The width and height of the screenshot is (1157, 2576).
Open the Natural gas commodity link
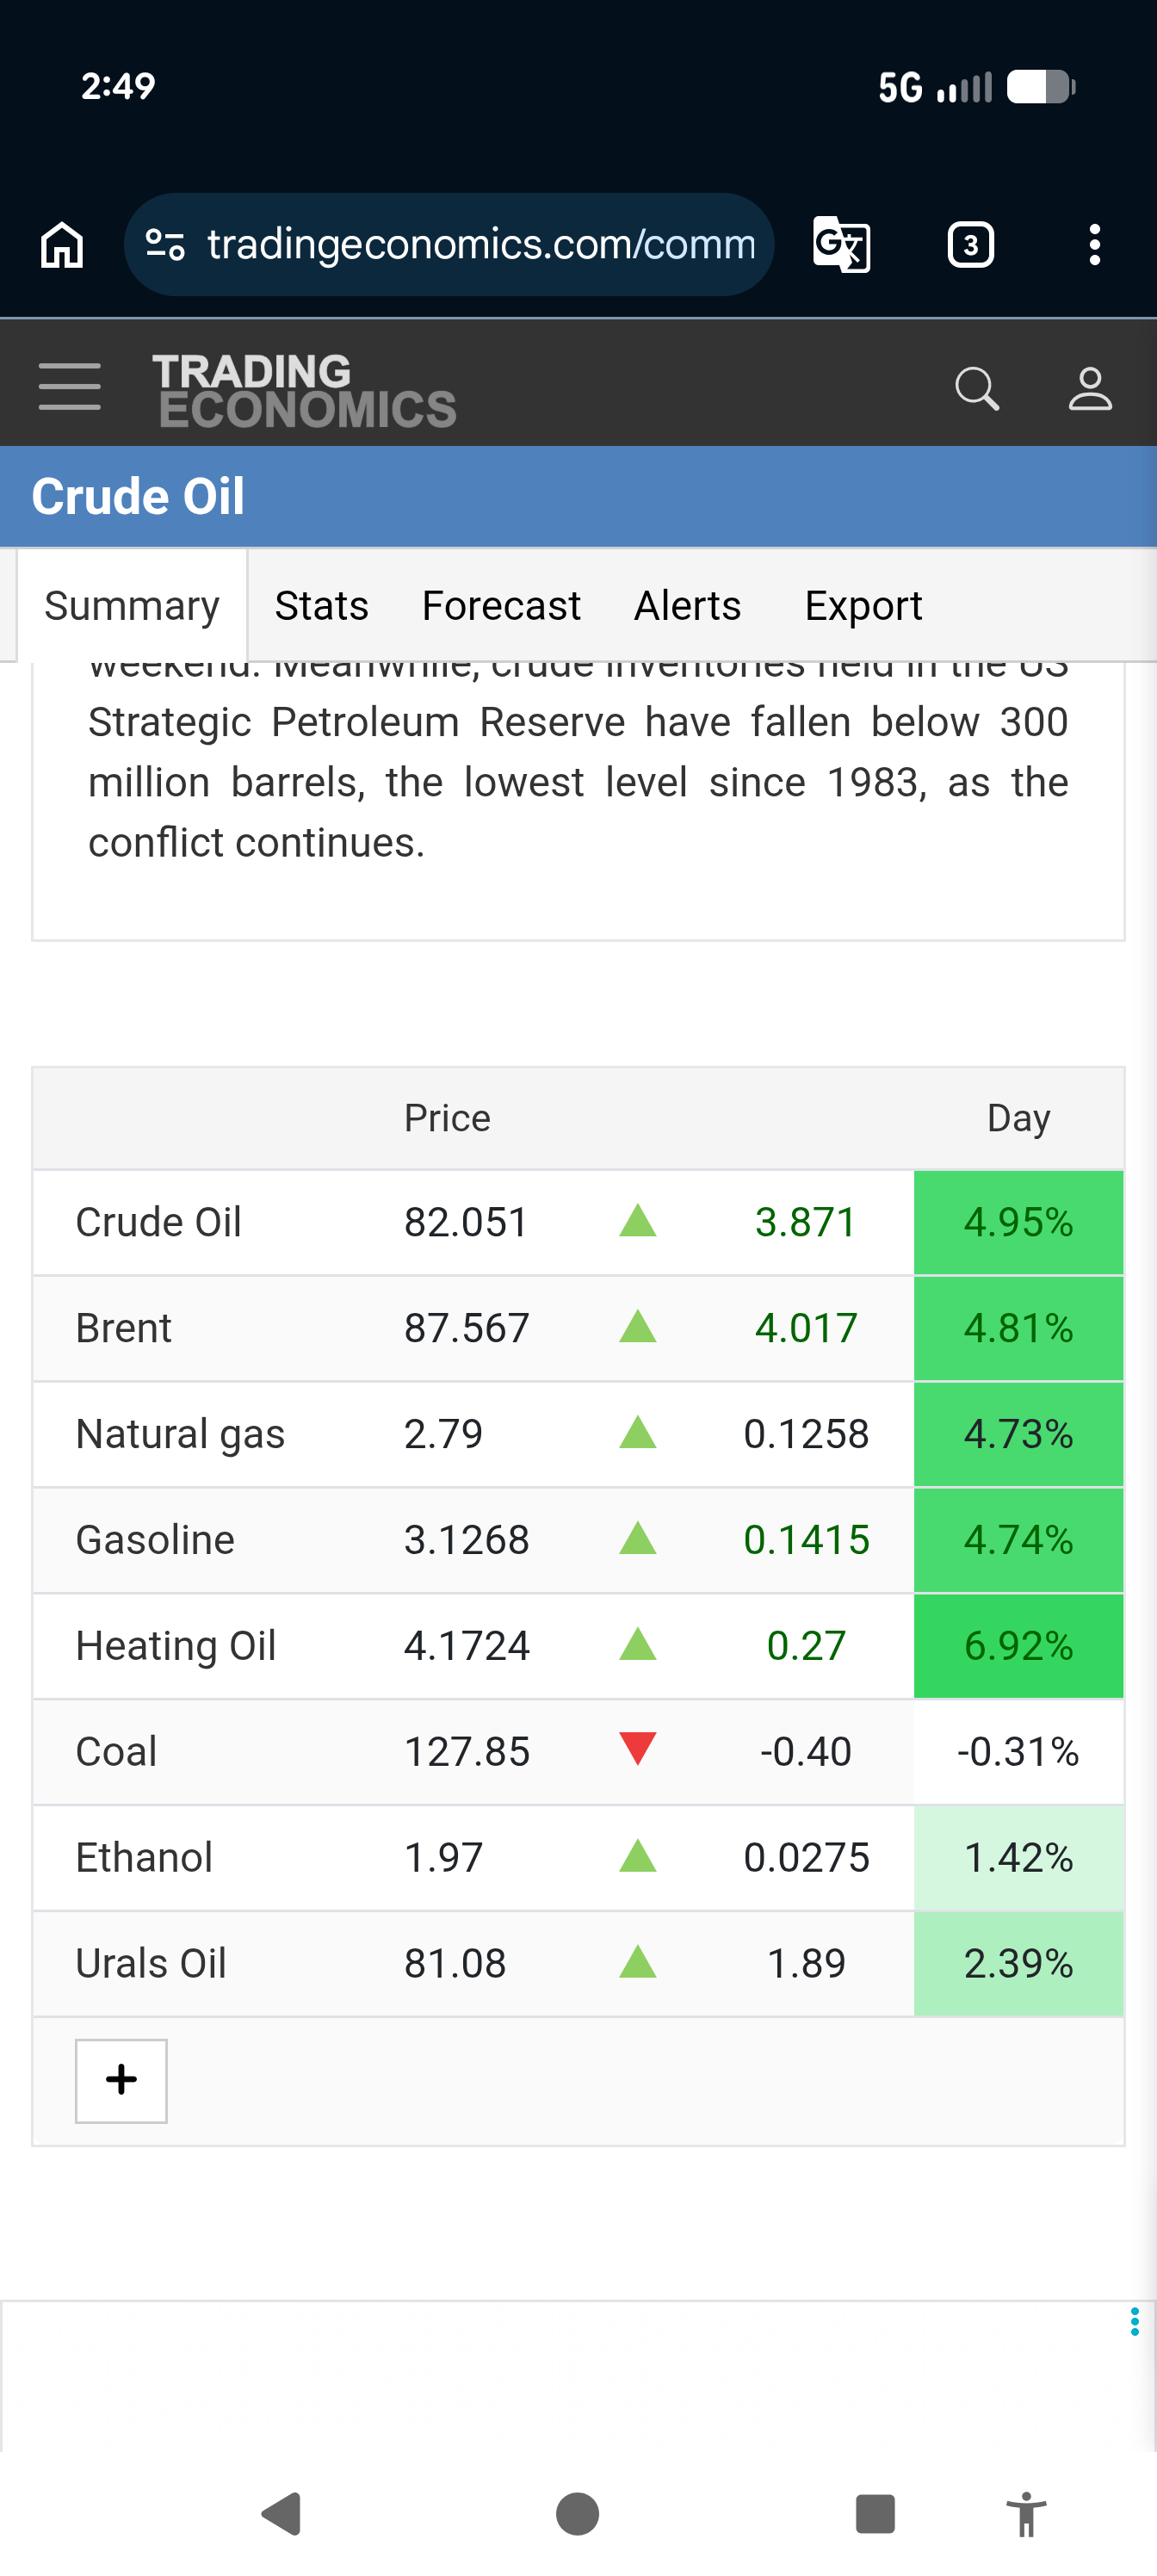181,1434
